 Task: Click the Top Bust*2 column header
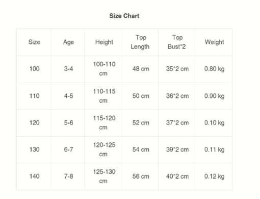(x=177, y=42)
